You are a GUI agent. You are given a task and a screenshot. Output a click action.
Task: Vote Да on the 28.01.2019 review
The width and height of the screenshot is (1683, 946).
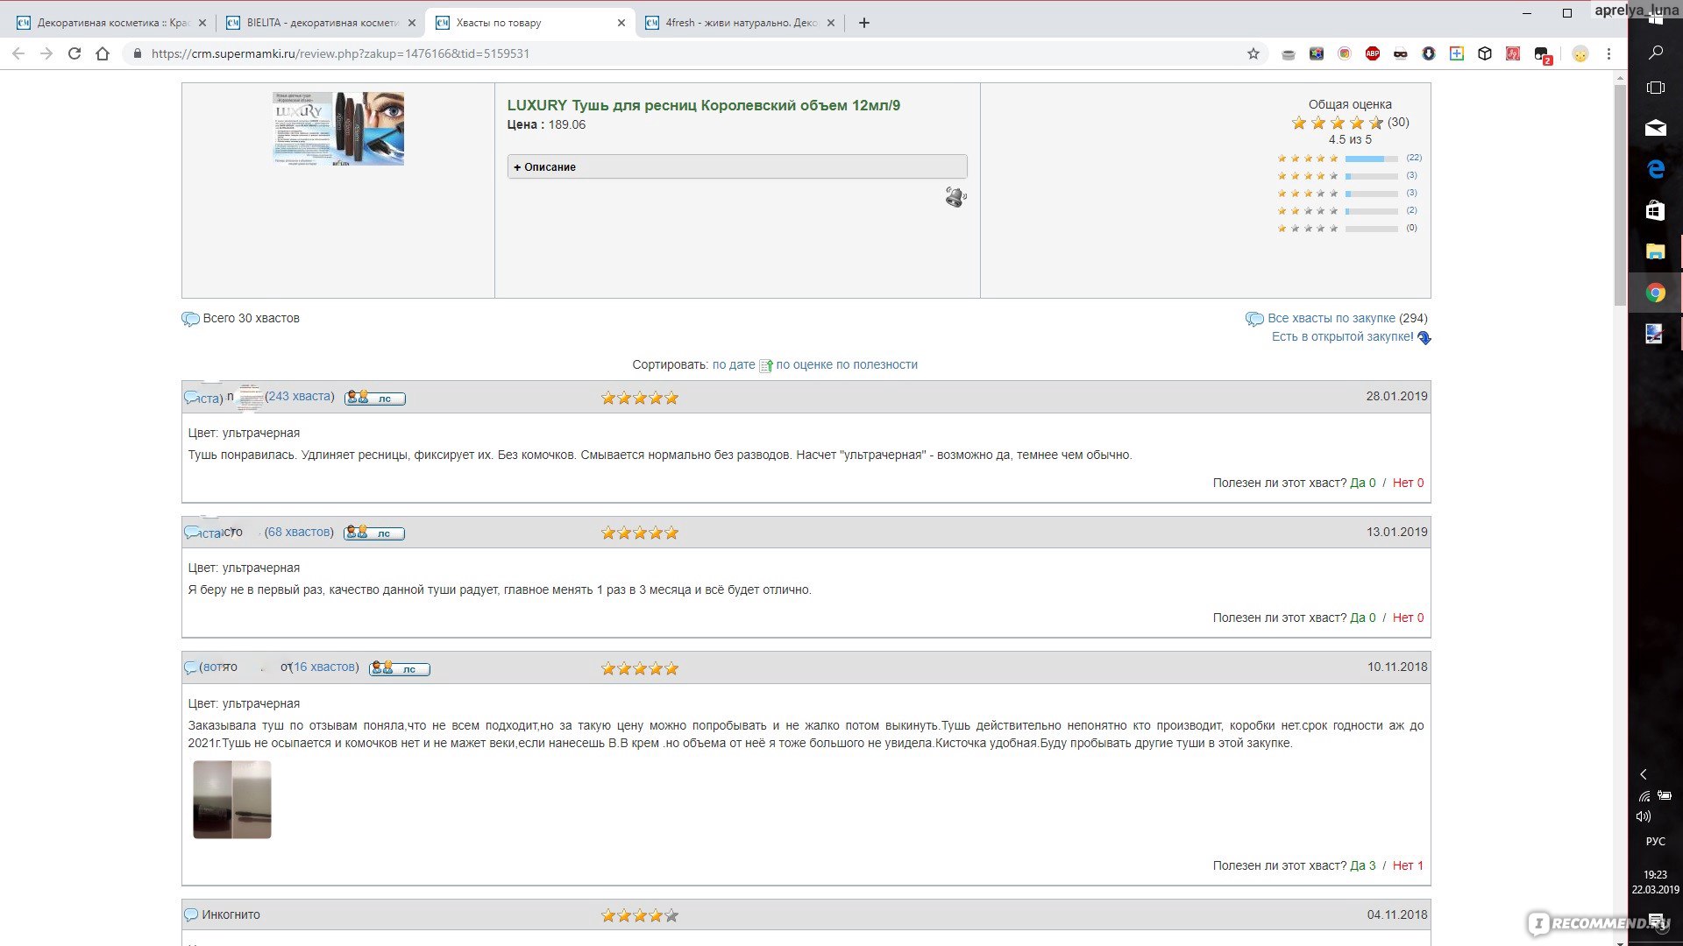1363,484
